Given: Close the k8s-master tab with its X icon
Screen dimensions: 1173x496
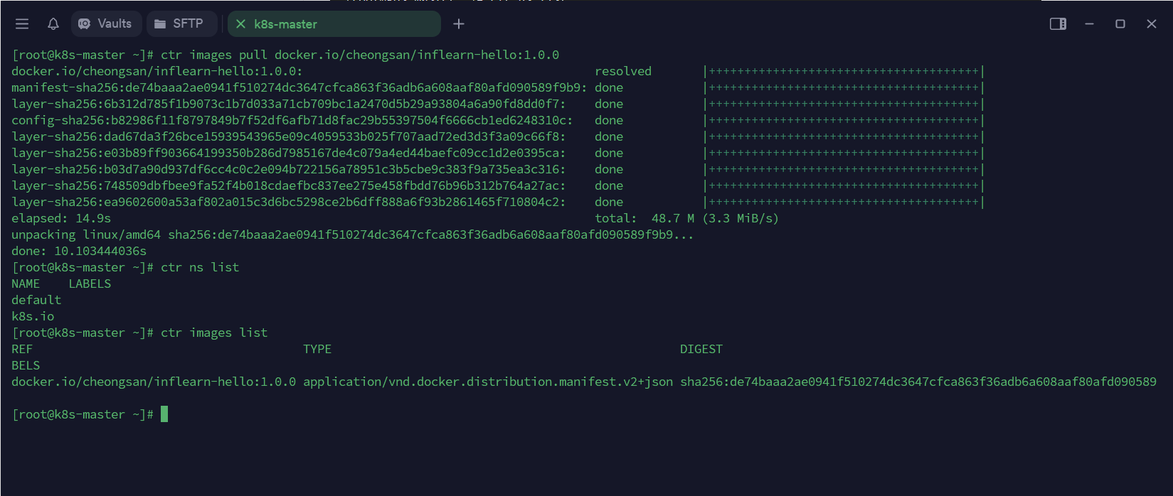Looking at the screenshot, I should pos(240,24).
